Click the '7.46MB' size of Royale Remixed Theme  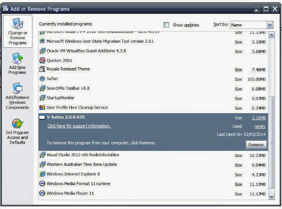[259, 70]
